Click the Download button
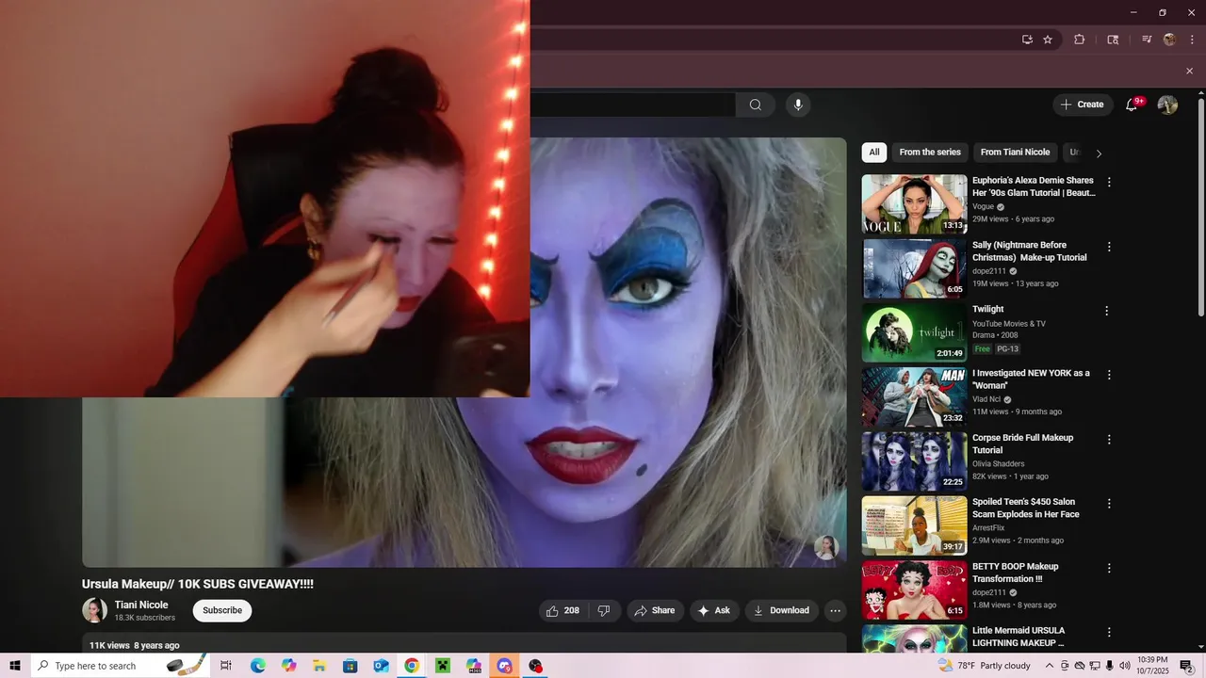 (781, 610)
